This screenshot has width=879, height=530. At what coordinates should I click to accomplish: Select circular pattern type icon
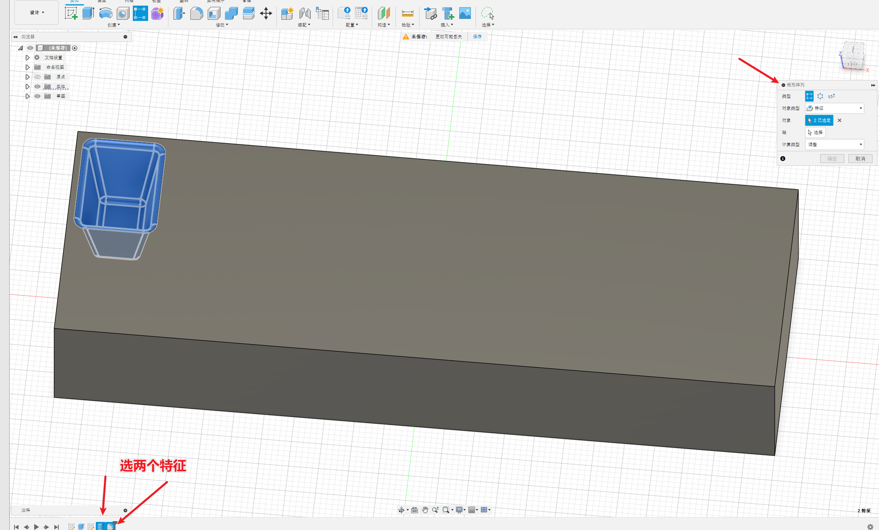[820, 96]
